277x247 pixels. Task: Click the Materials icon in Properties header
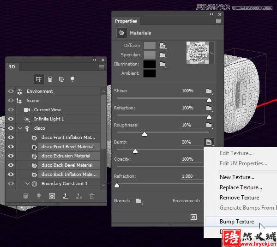[x=122, y=33]
